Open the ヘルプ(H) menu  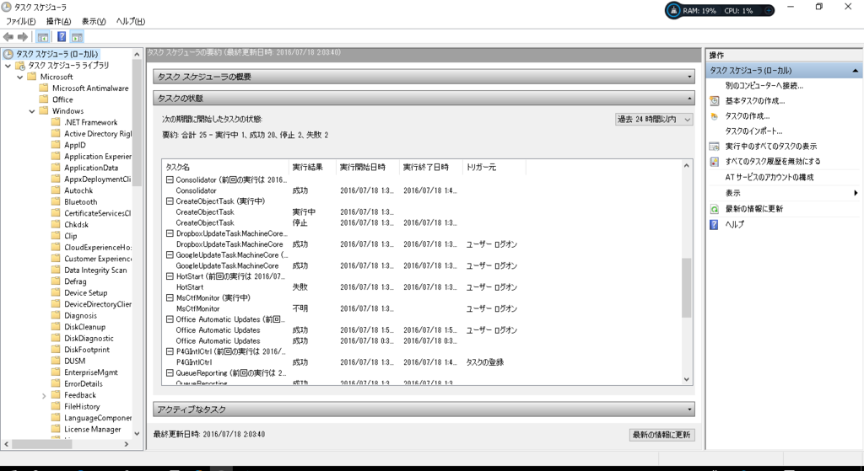point(131,21)
